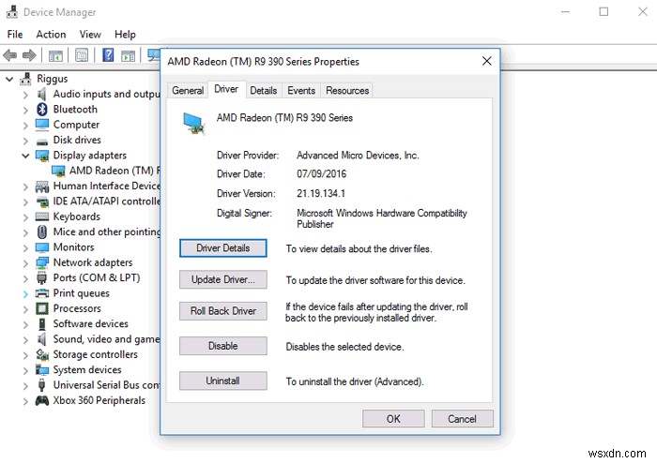This screenshot has height=463, width=657.
Task: Select Human Interface Devices tree item
Action: click(106, 186)
